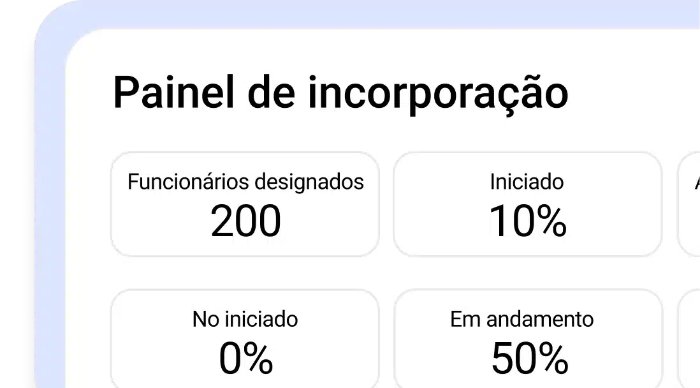Click the 50% figure on Em andamento card
This screenshot has height=388, width=700.
[529, 359]
